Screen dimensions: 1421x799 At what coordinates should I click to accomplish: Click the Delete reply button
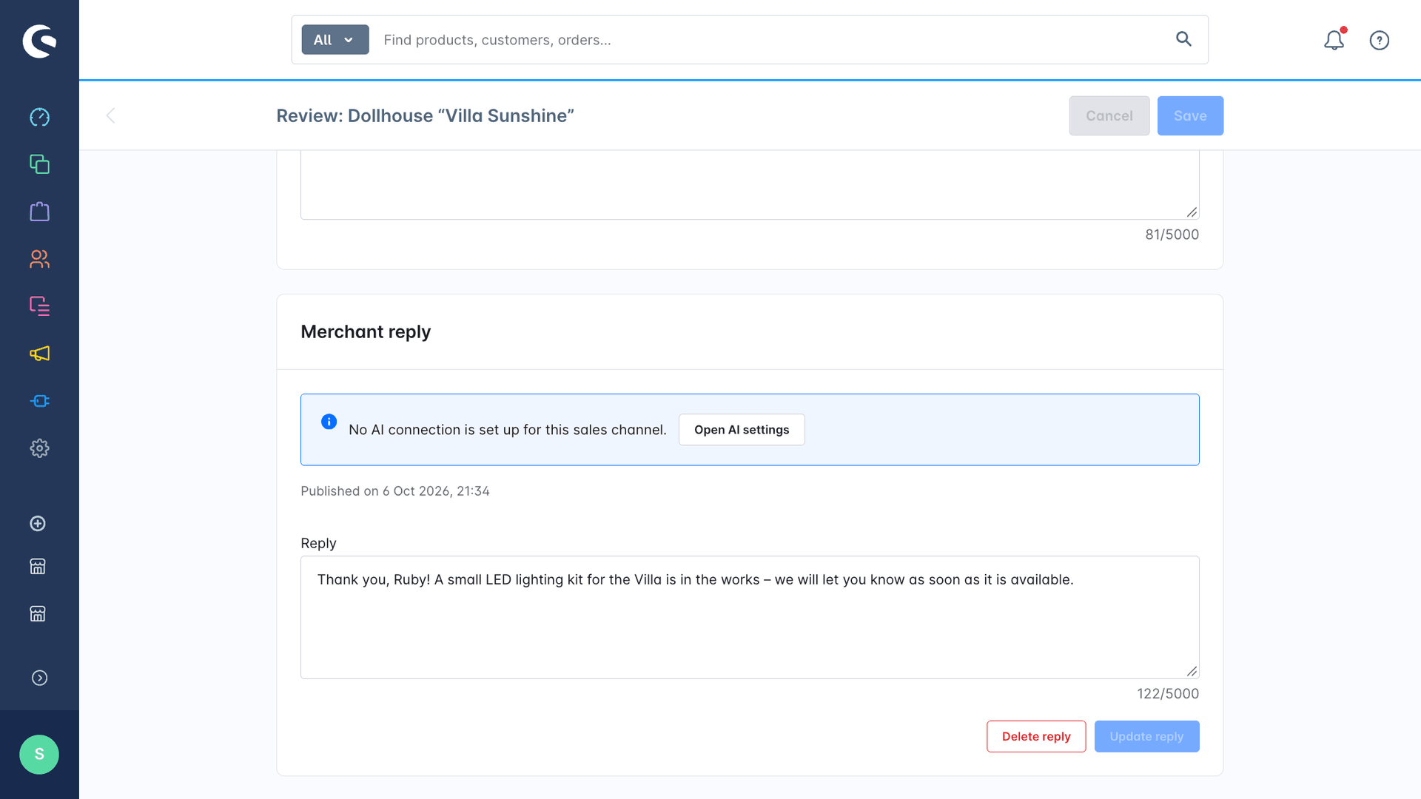click(1036, 737)
